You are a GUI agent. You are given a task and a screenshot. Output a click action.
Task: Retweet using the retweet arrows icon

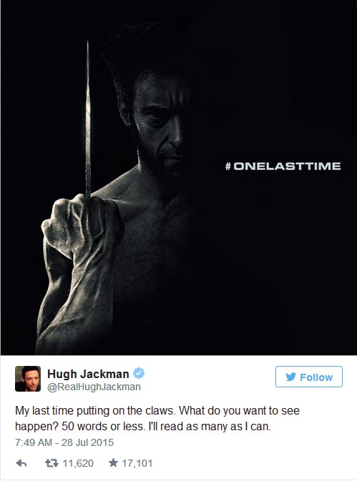52,463
